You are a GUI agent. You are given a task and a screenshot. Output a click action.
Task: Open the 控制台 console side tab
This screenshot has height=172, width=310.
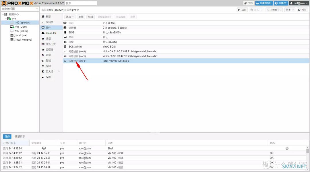click(51, 22)
